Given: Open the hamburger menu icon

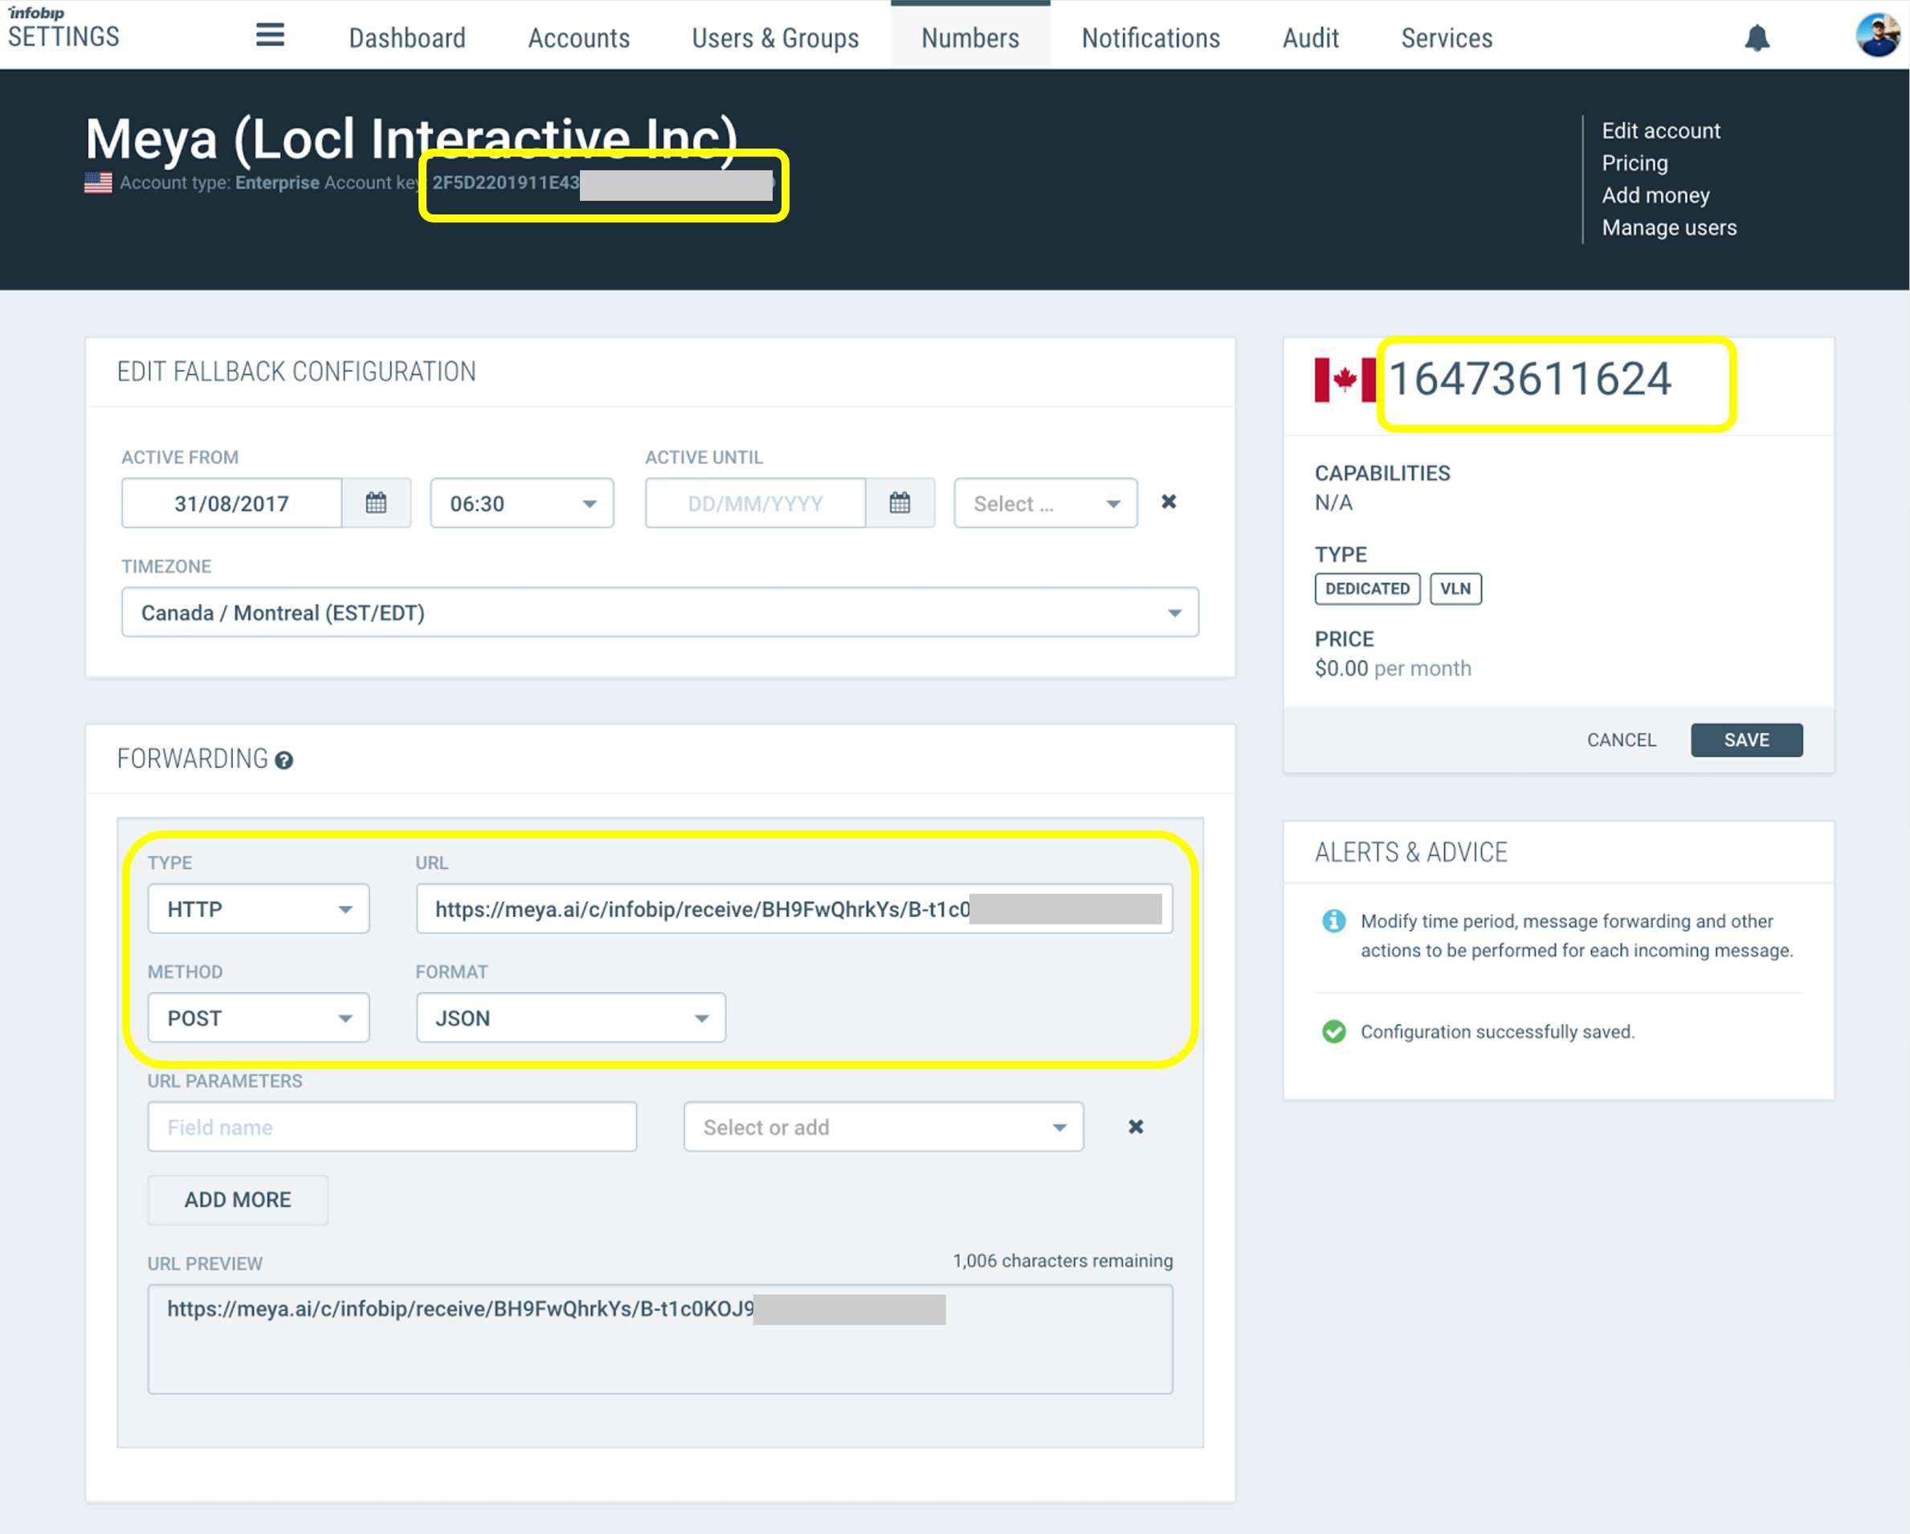Looking at the screenshot, I should (x=270, y=35).
